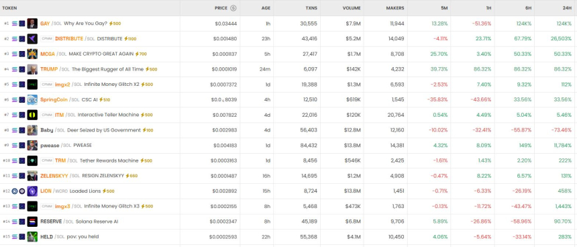This screenshot has width=577, height=247.
Task: Sort table by 6H change column
Action: (x=528, y=8)
